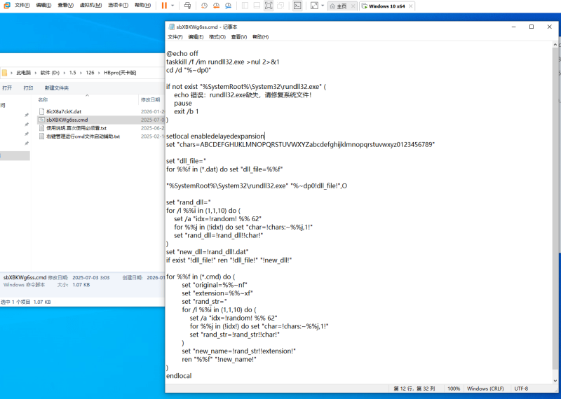
Task: Click the VMware snapshot clock icon
Action: click(x=204, y=6)
